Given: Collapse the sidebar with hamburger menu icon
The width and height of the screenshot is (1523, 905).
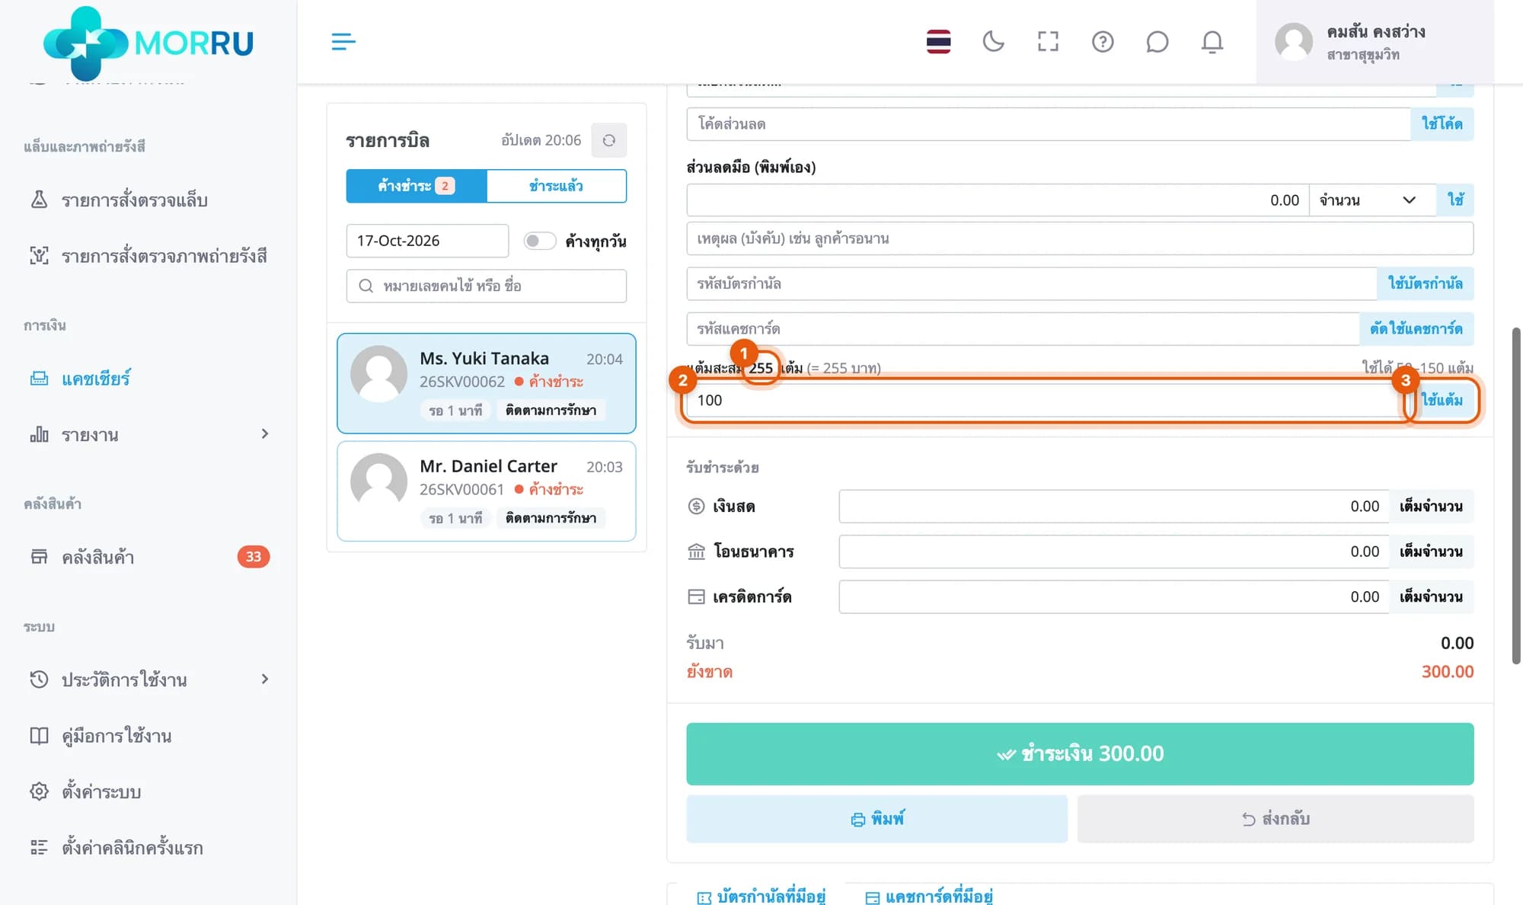Looking at the screenshot, I should tap(343, 42).
